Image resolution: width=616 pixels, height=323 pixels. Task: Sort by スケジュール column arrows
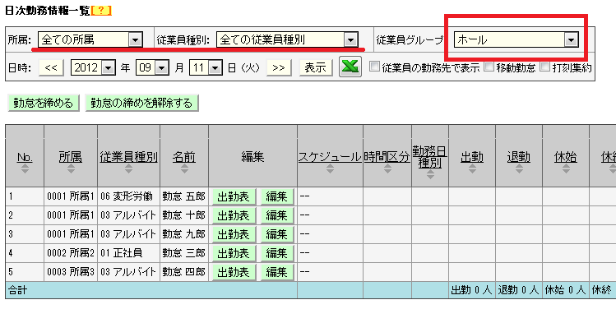tap(330, 168)
